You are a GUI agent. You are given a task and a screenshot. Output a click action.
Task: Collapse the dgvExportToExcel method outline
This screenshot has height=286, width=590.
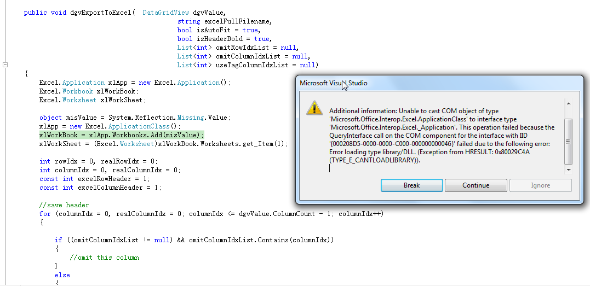pos(5,65)
